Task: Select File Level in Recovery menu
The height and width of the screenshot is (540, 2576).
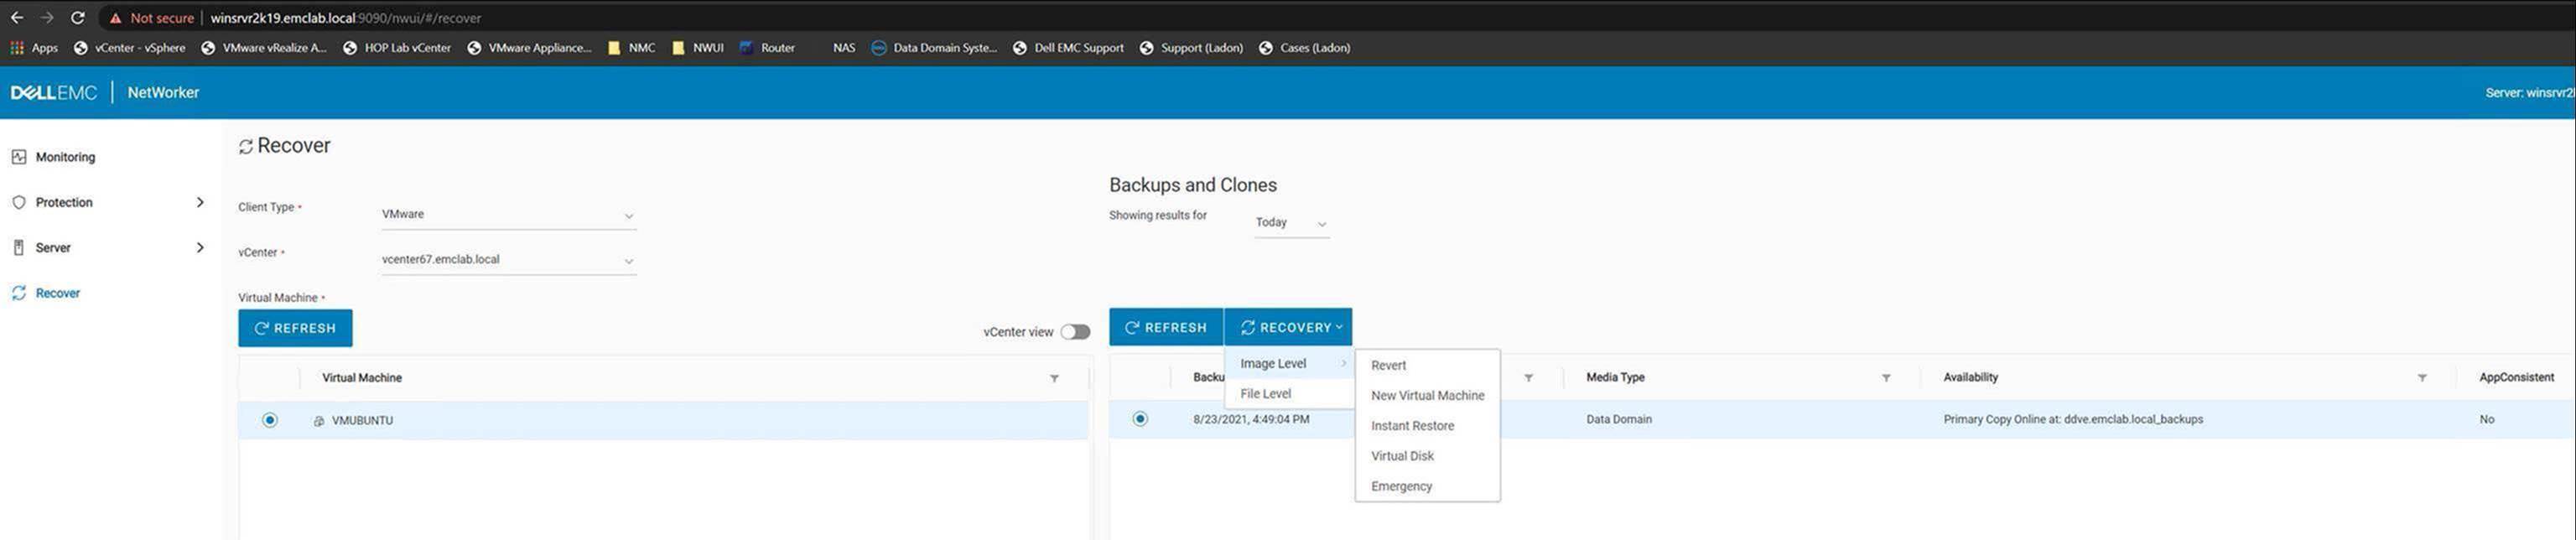Action: click(x=1265, y=394)
